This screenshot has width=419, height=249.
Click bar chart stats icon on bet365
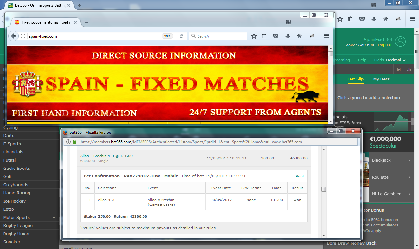(409, 69)
